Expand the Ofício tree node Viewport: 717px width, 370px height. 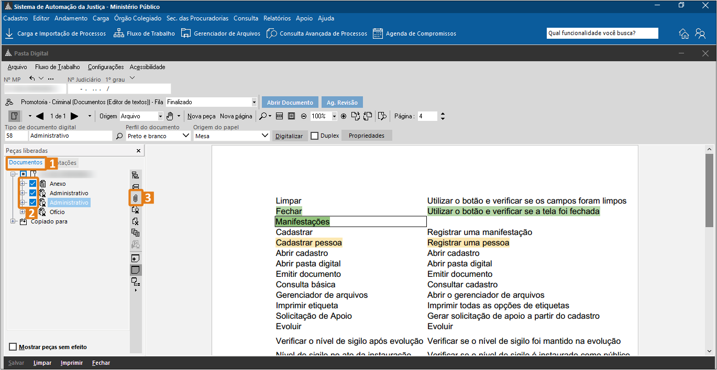point(23,212)
